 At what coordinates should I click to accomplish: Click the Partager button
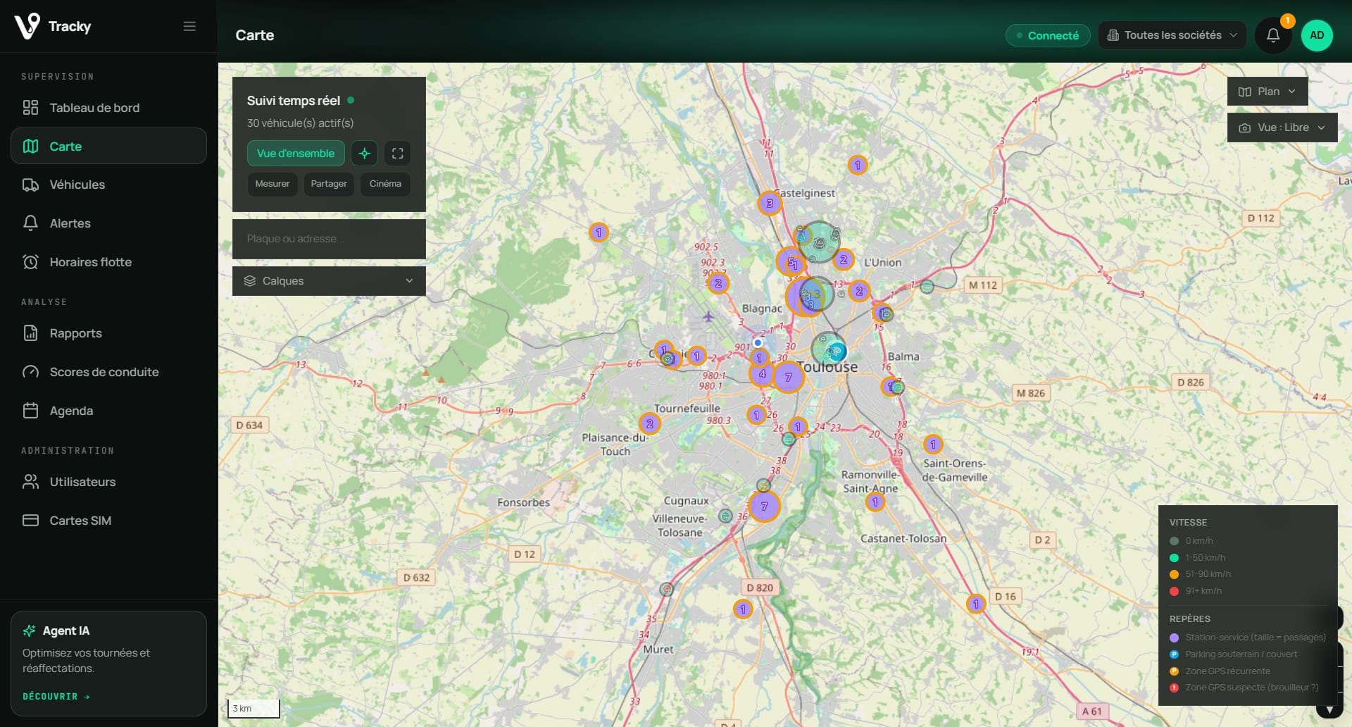click(329, 184)
